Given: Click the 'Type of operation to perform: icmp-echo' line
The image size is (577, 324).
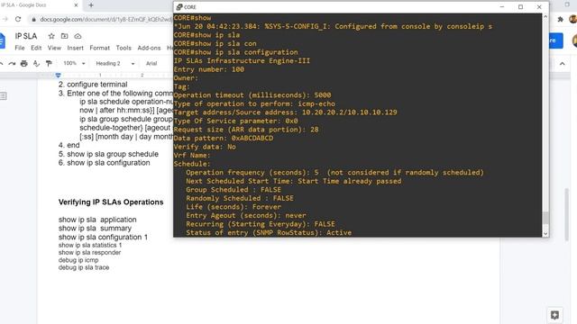Looking at the screenshot, I should 254,103.
